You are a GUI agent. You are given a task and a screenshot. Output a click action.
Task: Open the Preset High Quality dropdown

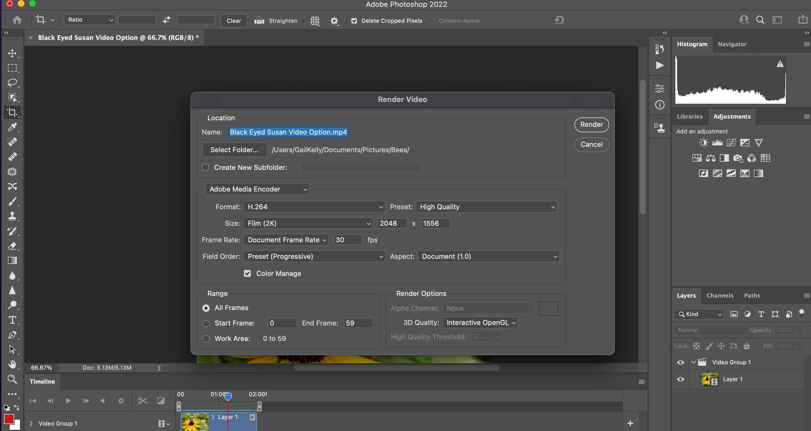point(486,207)
